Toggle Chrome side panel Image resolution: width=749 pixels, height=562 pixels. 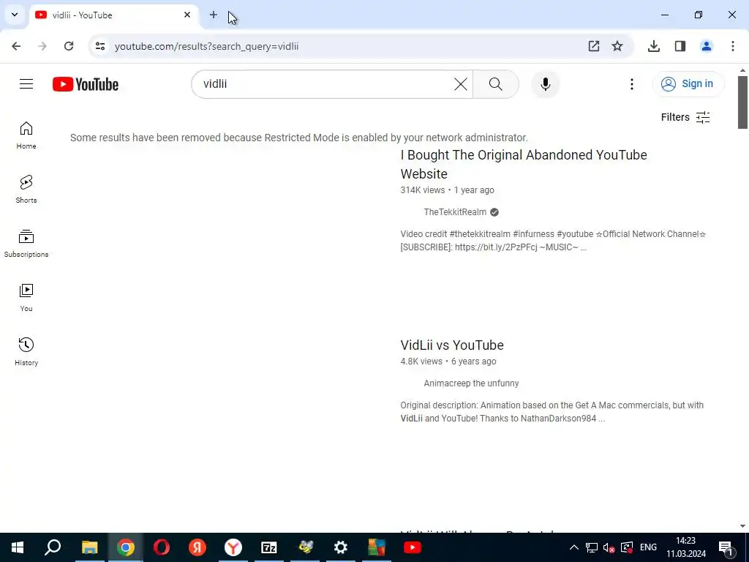(680, 46)
